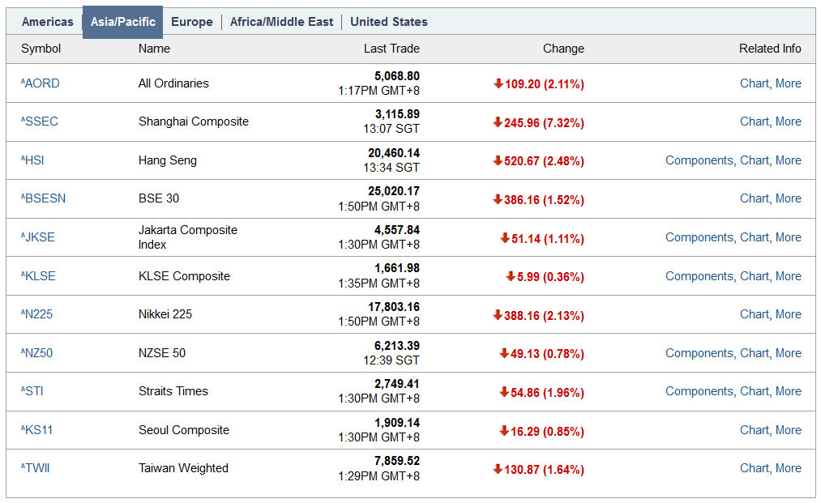Screen dimensions: 821x503
Task: View Components for KLSE Composite
Action: pos(699,276)
